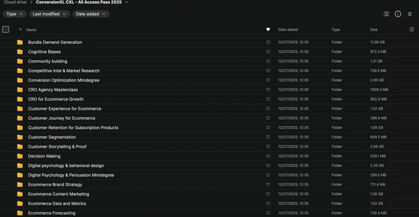Go to Cloud drive breadcrumb
The image size is (419, 217).
tap(15, 2)
